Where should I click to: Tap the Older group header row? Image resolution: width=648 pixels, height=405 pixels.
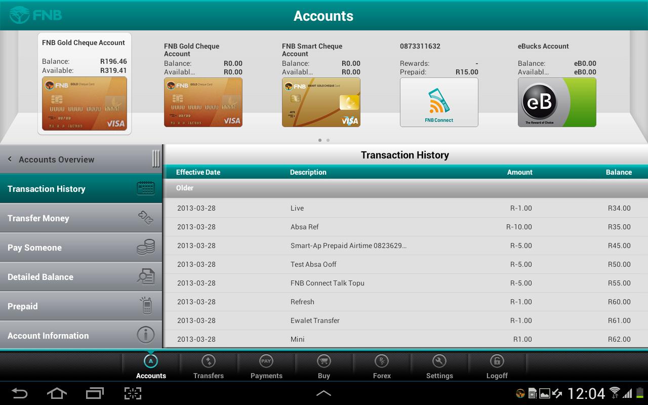coord(406,188)
